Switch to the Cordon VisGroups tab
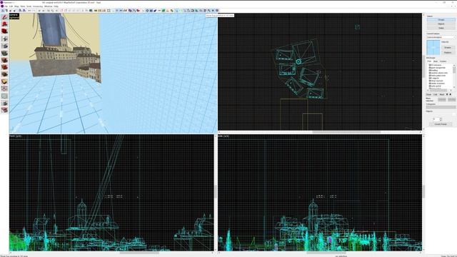Image resolution: width=457 pixels, height=257 pixels. (443, 61)
